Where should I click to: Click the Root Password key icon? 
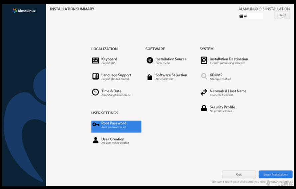(x=96, y=124)
